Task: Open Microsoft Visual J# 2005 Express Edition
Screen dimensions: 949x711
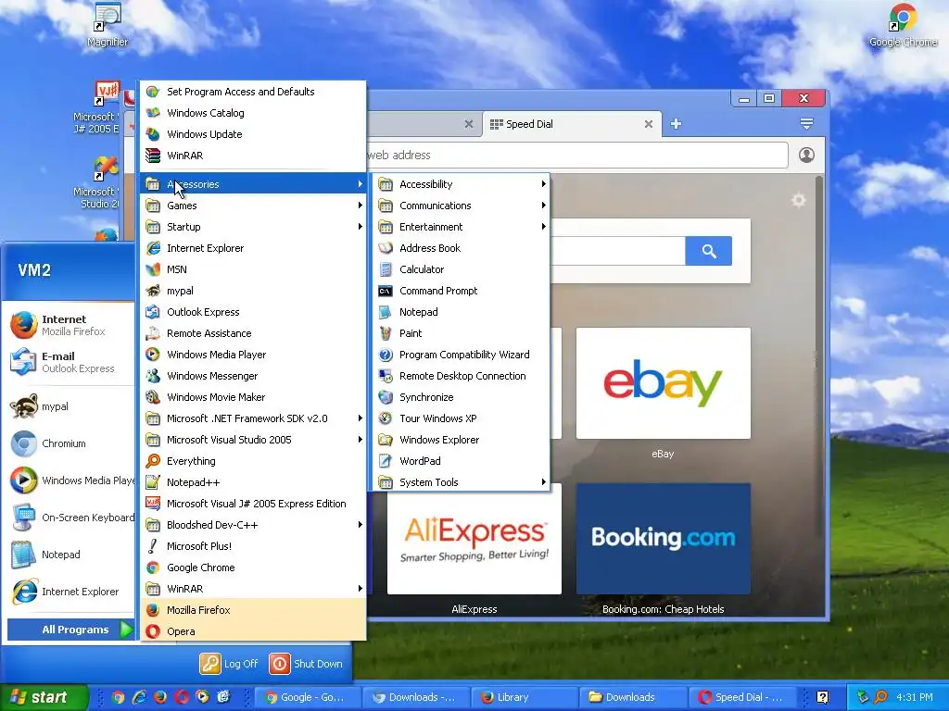Action: click(253, 504)
